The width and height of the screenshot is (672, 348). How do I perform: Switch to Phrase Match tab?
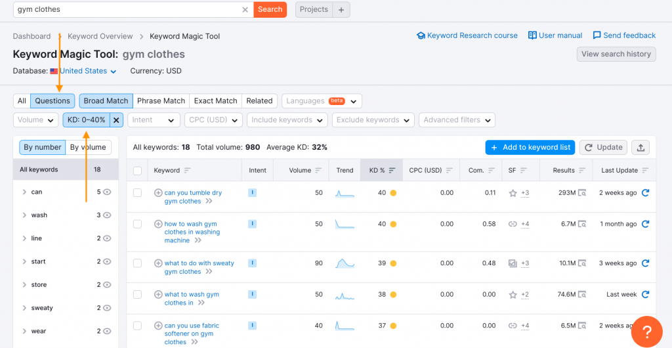[161, 101]
